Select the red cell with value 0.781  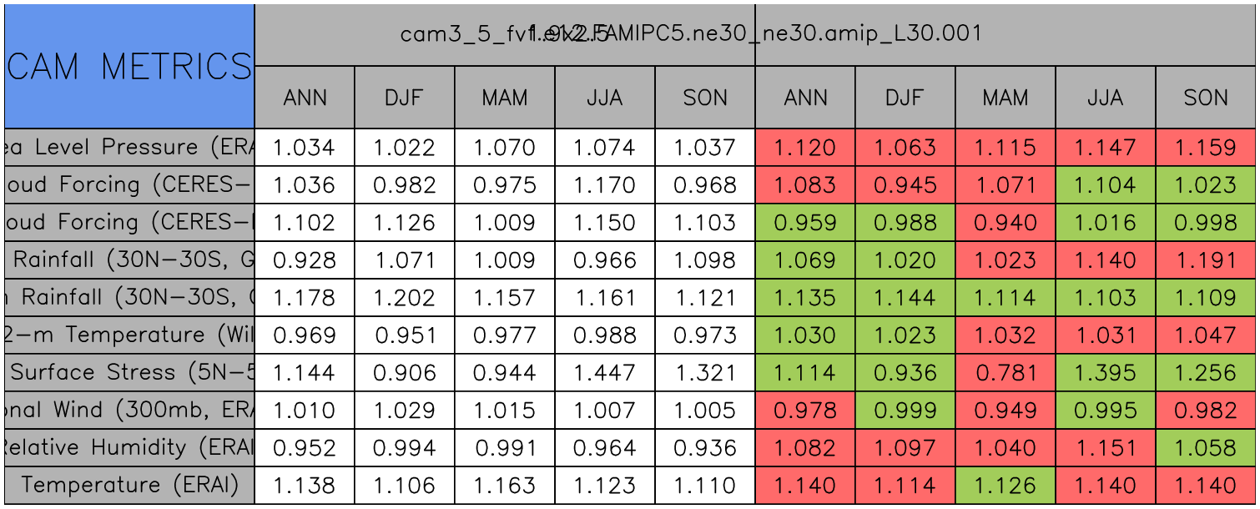1005,373
